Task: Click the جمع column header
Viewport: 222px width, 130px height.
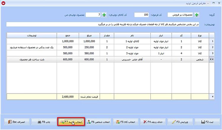Action: tap(68, 36)
